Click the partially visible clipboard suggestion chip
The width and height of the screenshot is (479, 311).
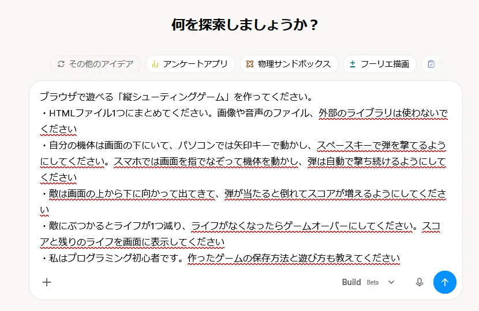click(x=431, y=64)
